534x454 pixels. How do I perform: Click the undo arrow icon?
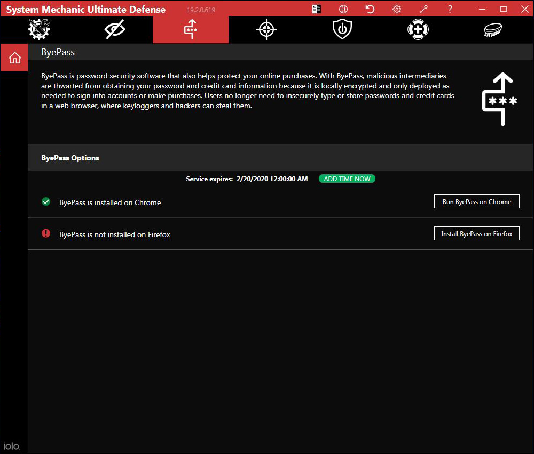370,9
